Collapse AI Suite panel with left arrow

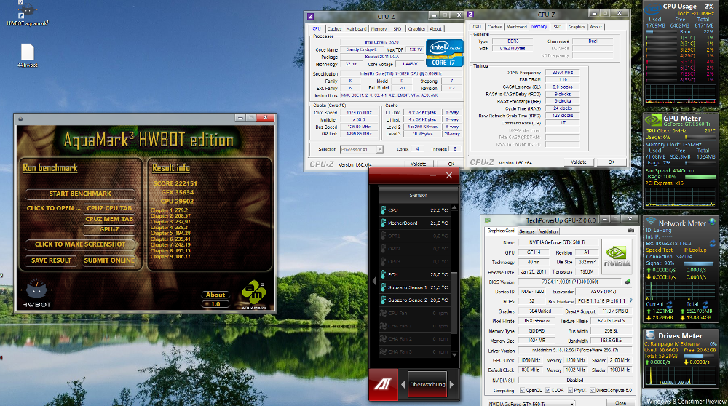[373, 281]
